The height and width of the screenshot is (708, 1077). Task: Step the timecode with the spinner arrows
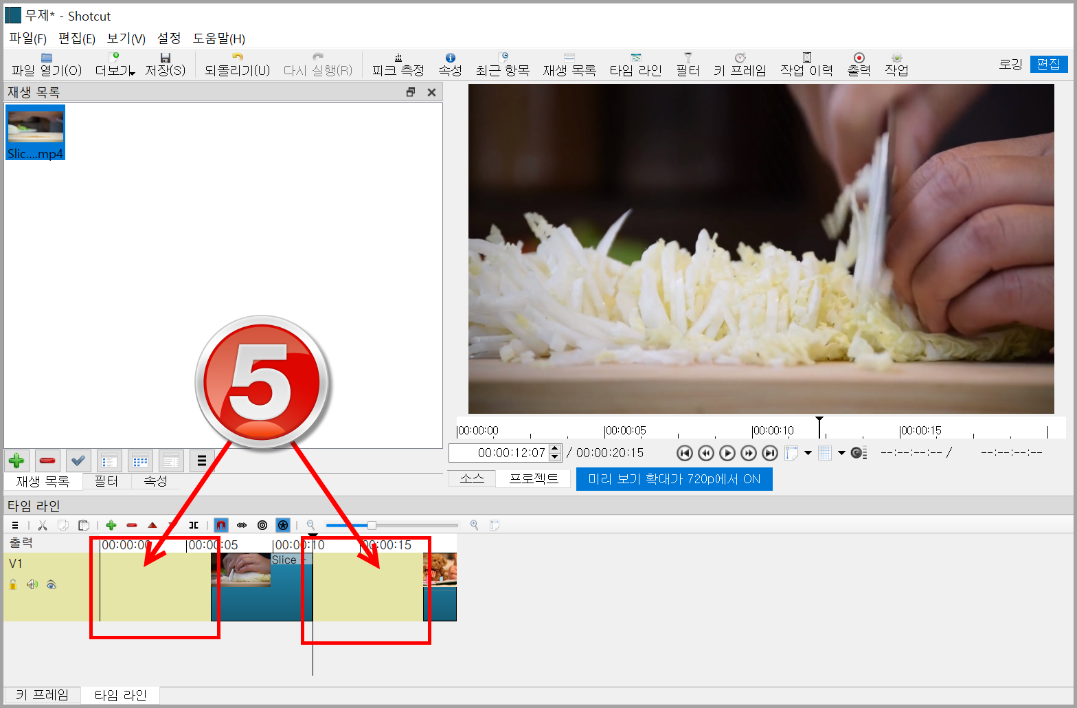tap(556, 453)
